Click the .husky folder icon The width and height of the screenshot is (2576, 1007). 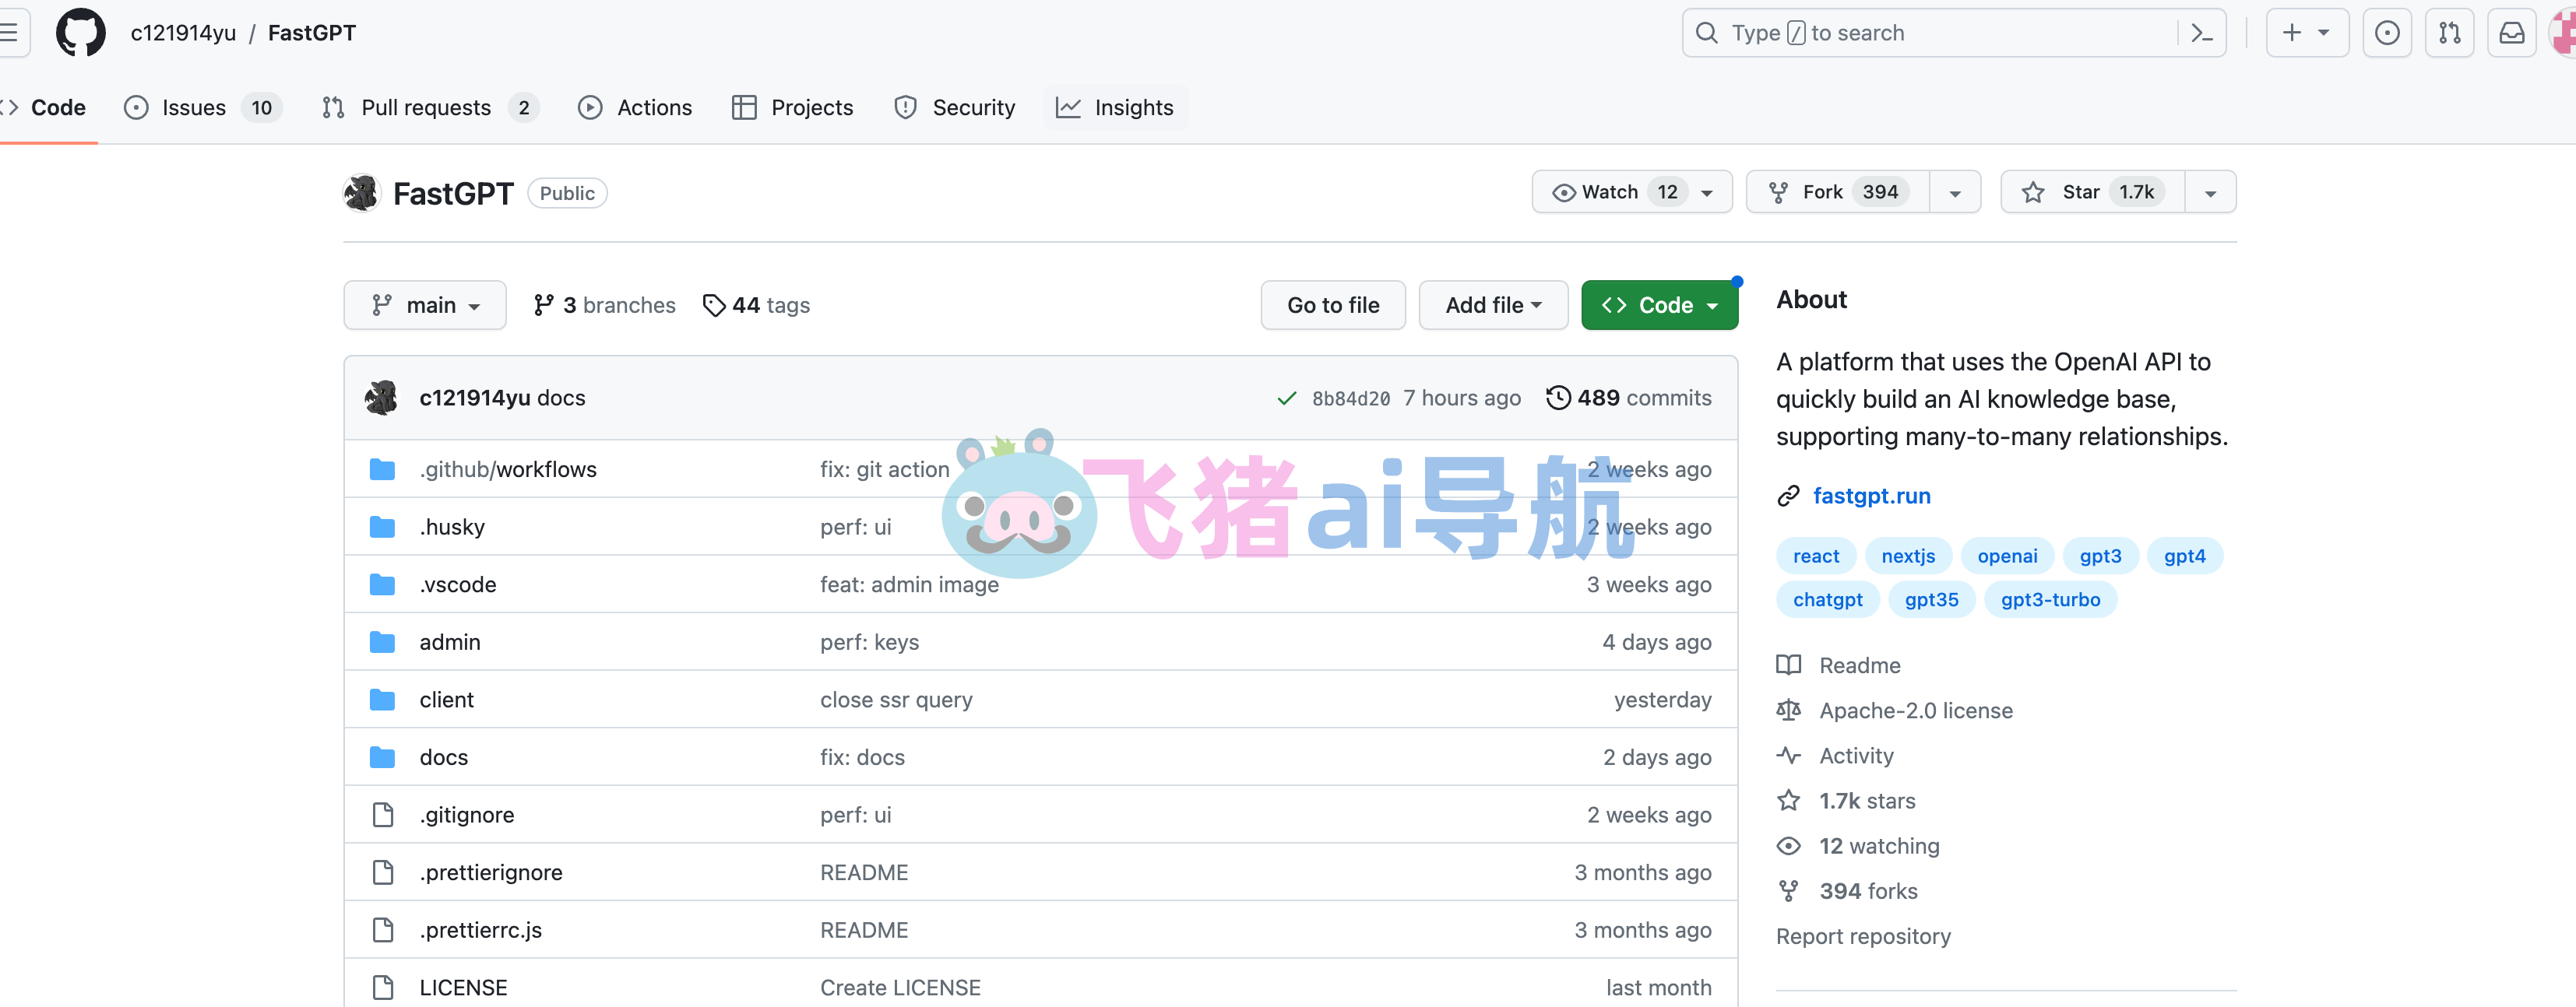(382, 528)
